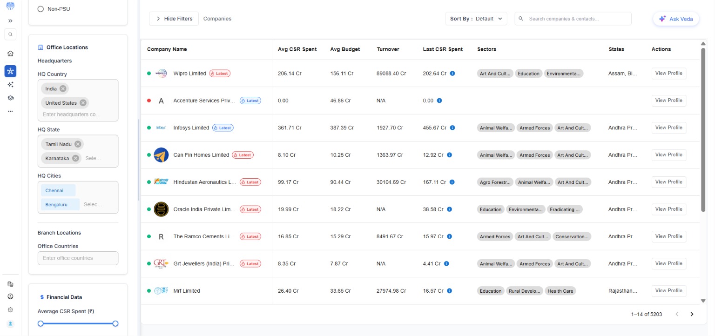This screenshot has height=336, width=715.
Task: Click the app logo at sidebar top
Action: pos(10,6)
